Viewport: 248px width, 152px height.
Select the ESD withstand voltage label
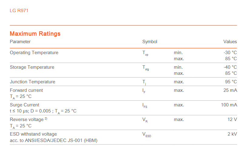pos(33,134)
